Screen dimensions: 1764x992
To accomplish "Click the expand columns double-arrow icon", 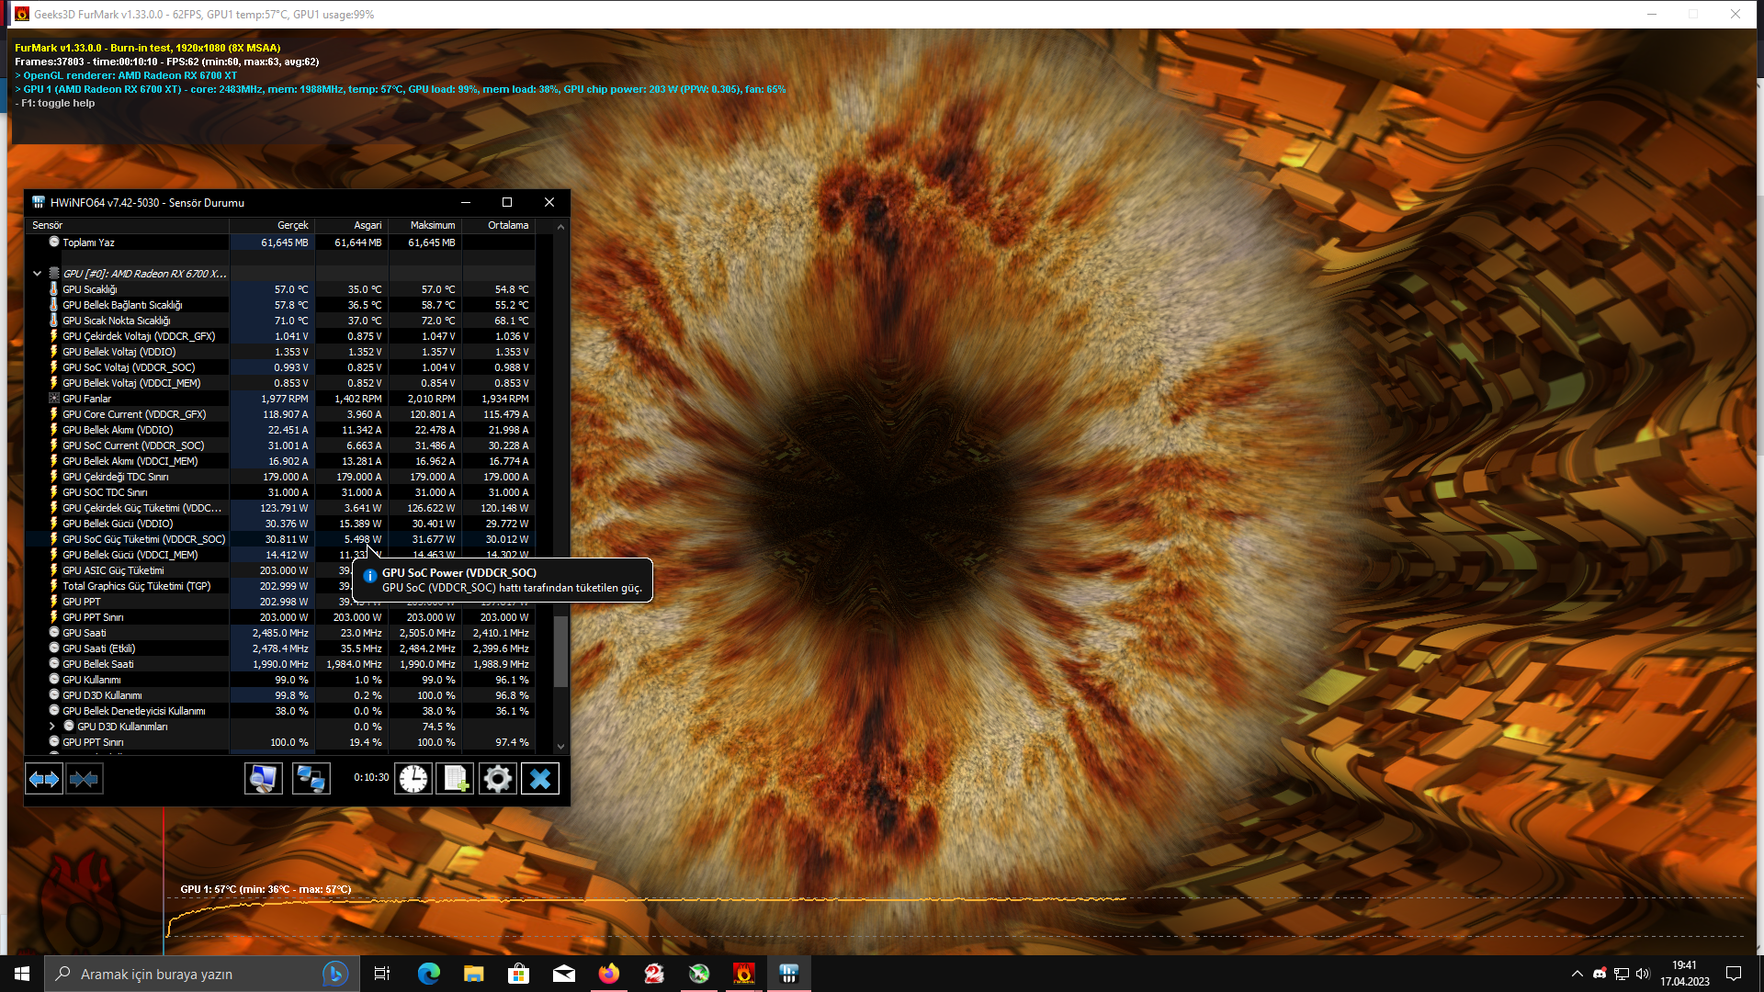I will [44, 779].
